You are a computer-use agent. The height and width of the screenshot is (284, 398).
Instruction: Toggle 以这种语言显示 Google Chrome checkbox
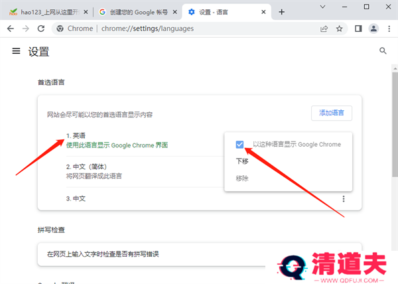pos(239,145)
